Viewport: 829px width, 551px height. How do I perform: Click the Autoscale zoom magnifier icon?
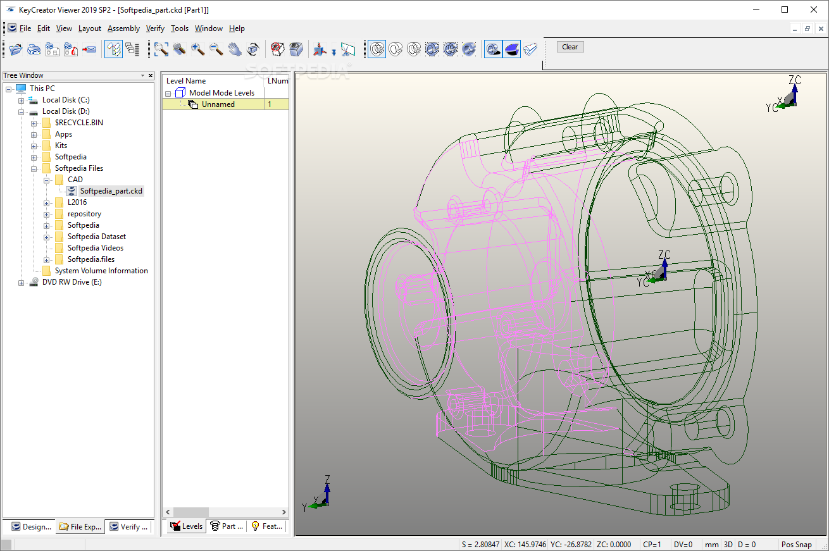[180, 49]
